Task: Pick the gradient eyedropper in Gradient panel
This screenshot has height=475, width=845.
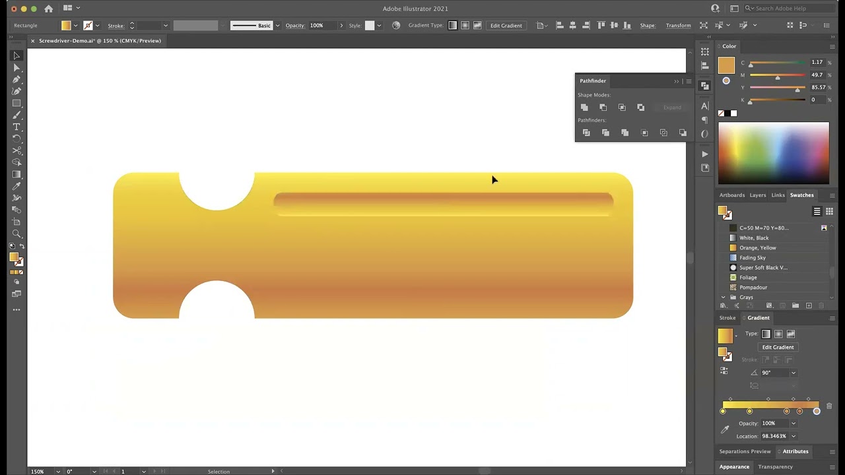Action: point(725,429)
